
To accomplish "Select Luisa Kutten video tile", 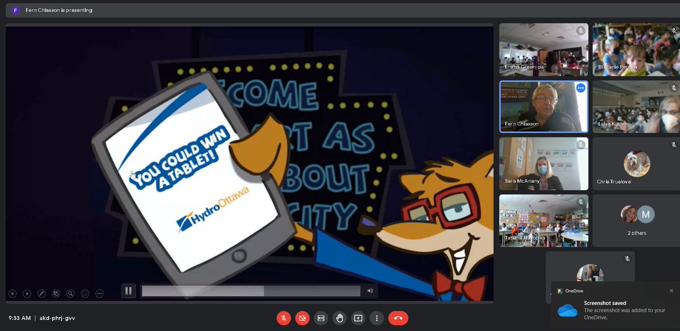I will point(636,106).
